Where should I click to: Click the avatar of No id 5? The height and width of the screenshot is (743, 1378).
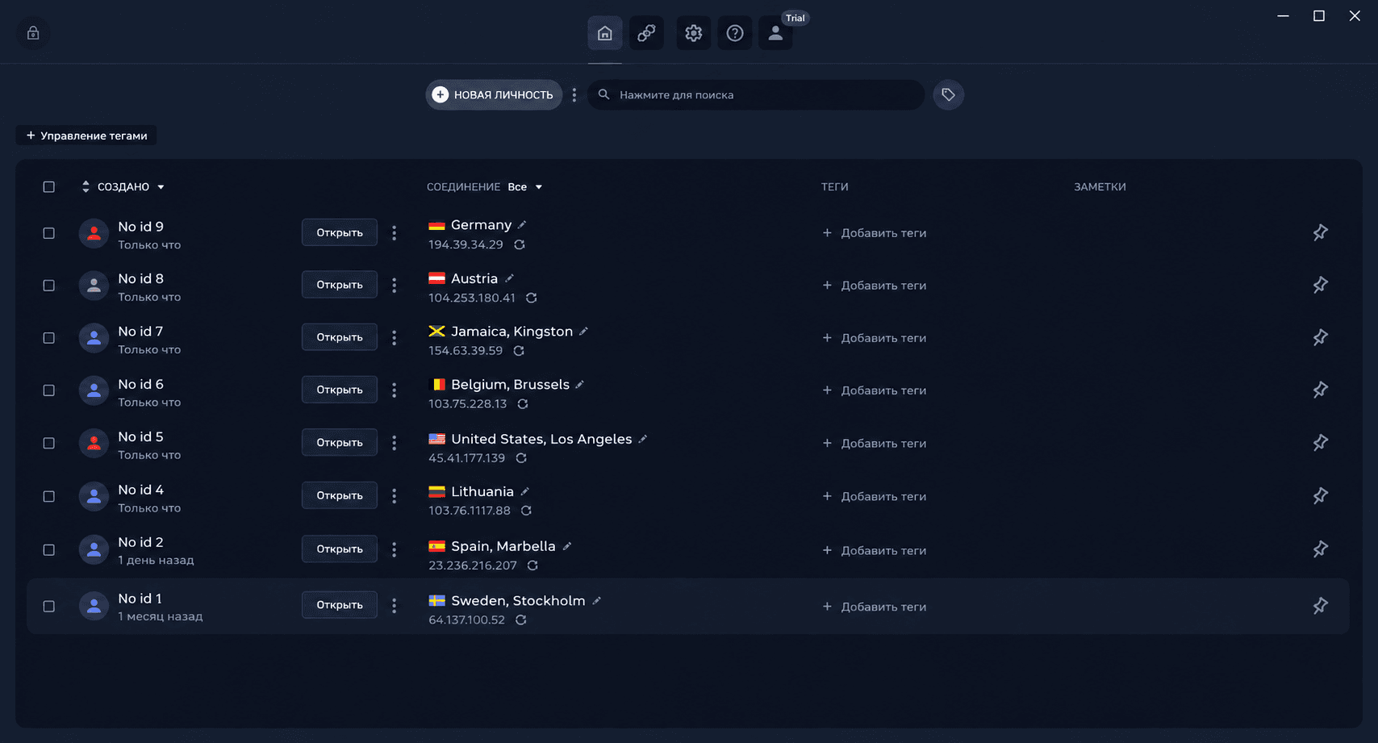tap(94, 443)
